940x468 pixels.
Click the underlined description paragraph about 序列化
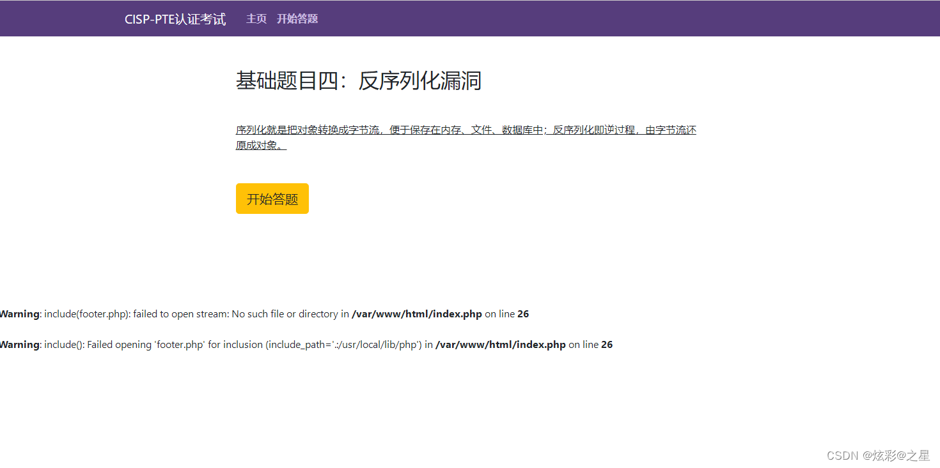[466, 137]
